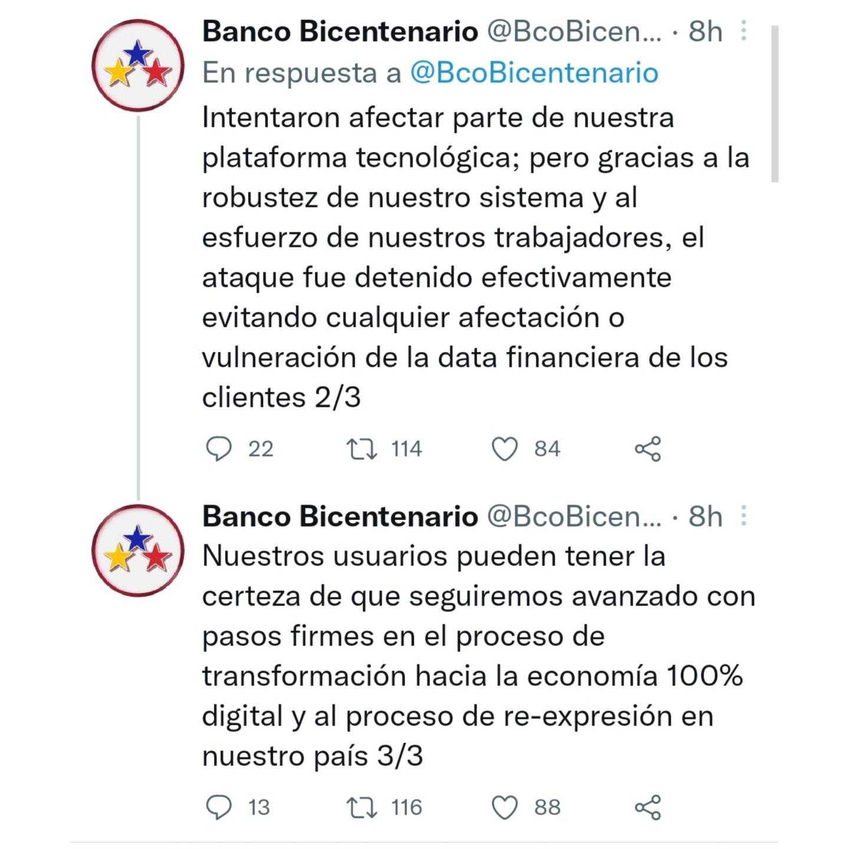
Task: Reply to the 2/3 tweet
Action: [218, 449]
